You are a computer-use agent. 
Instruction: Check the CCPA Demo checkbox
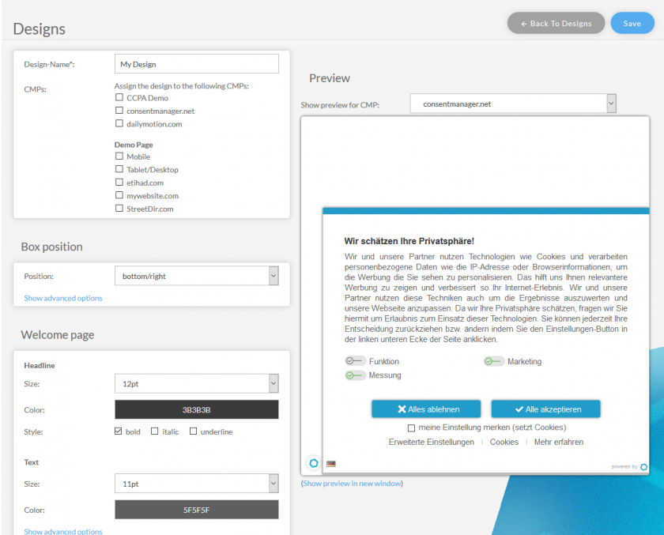coord(119,97)
